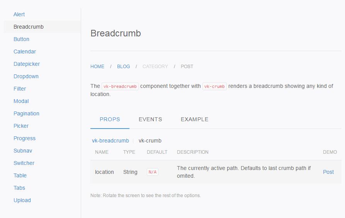This screenshot has height=218, width=345.
Task: Select Breadcrumb in the sidebar
Action: pos(29,27)
